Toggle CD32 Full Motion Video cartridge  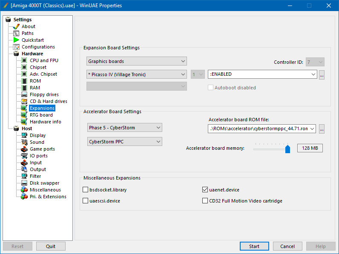point(205,201)
